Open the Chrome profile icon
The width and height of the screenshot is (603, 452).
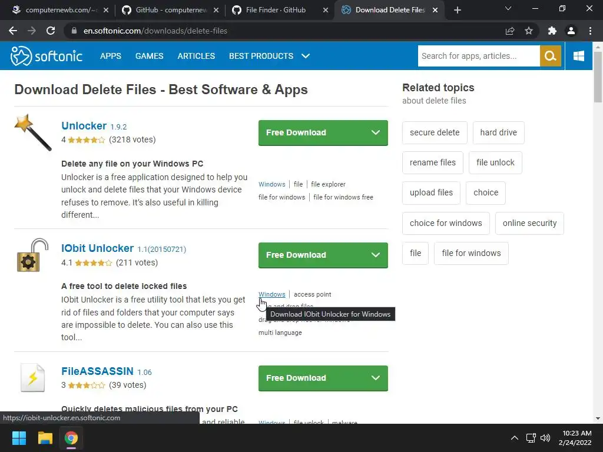coord(571,31)
